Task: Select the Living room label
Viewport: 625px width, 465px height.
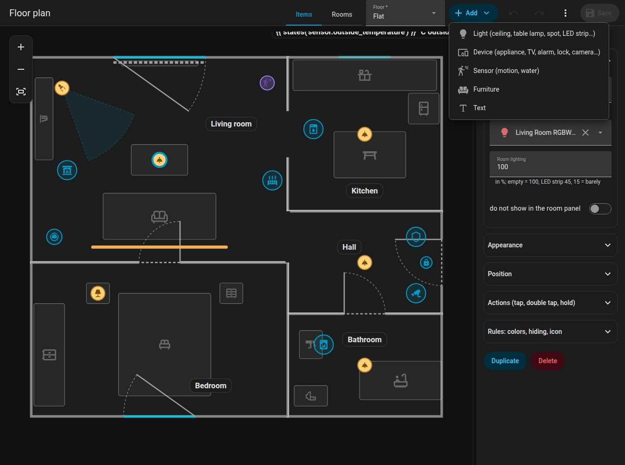Action: pyautogui.click(x=231, y=124)
